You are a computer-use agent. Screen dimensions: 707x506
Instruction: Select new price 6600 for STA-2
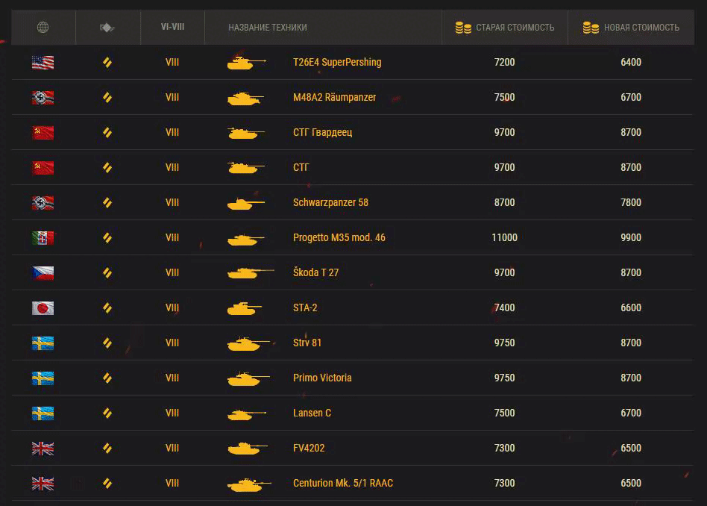[631, 307]
